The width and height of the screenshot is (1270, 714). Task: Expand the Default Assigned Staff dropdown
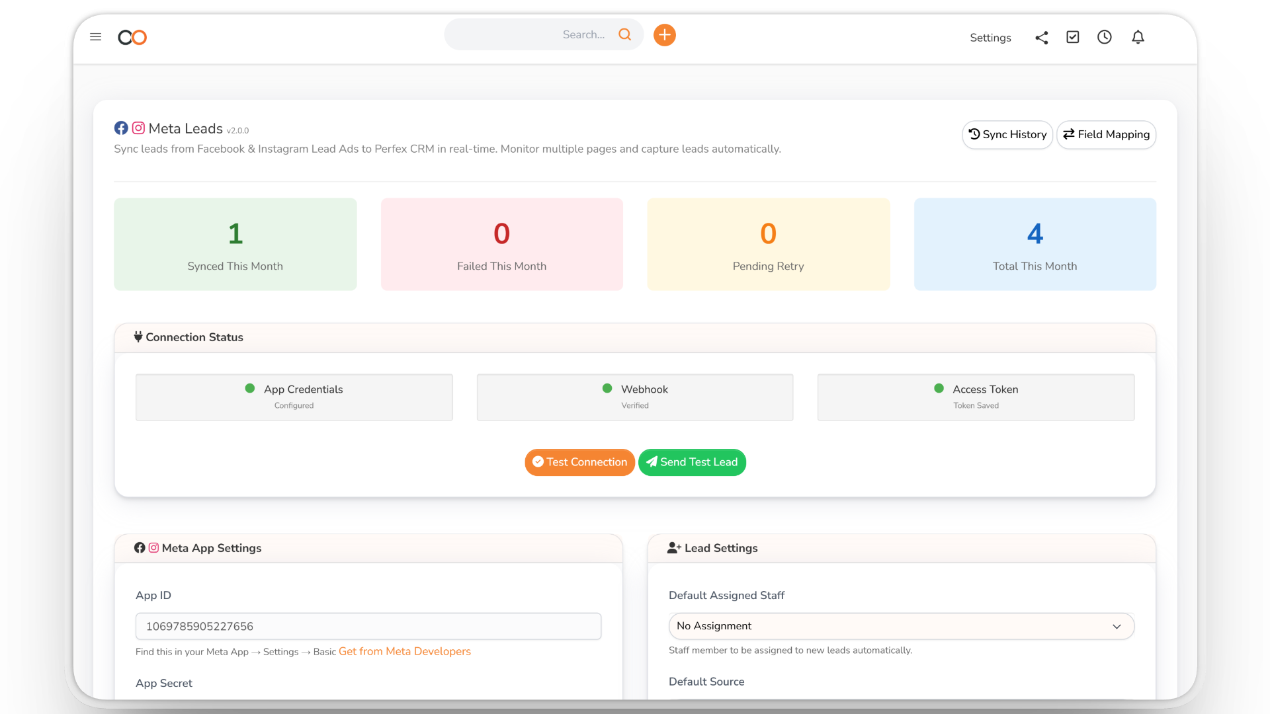(x=901, y=626)
